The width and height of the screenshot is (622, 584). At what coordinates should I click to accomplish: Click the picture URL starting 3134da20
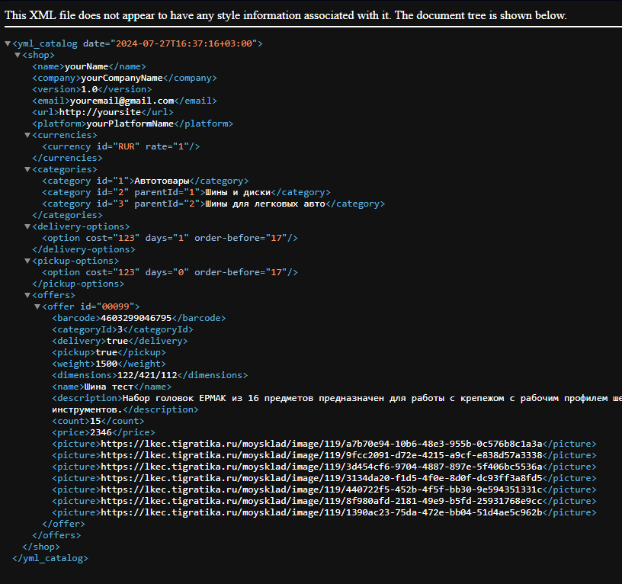322,479
